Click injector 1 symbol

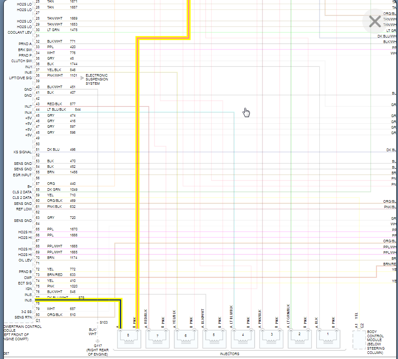tap(328, 339)
